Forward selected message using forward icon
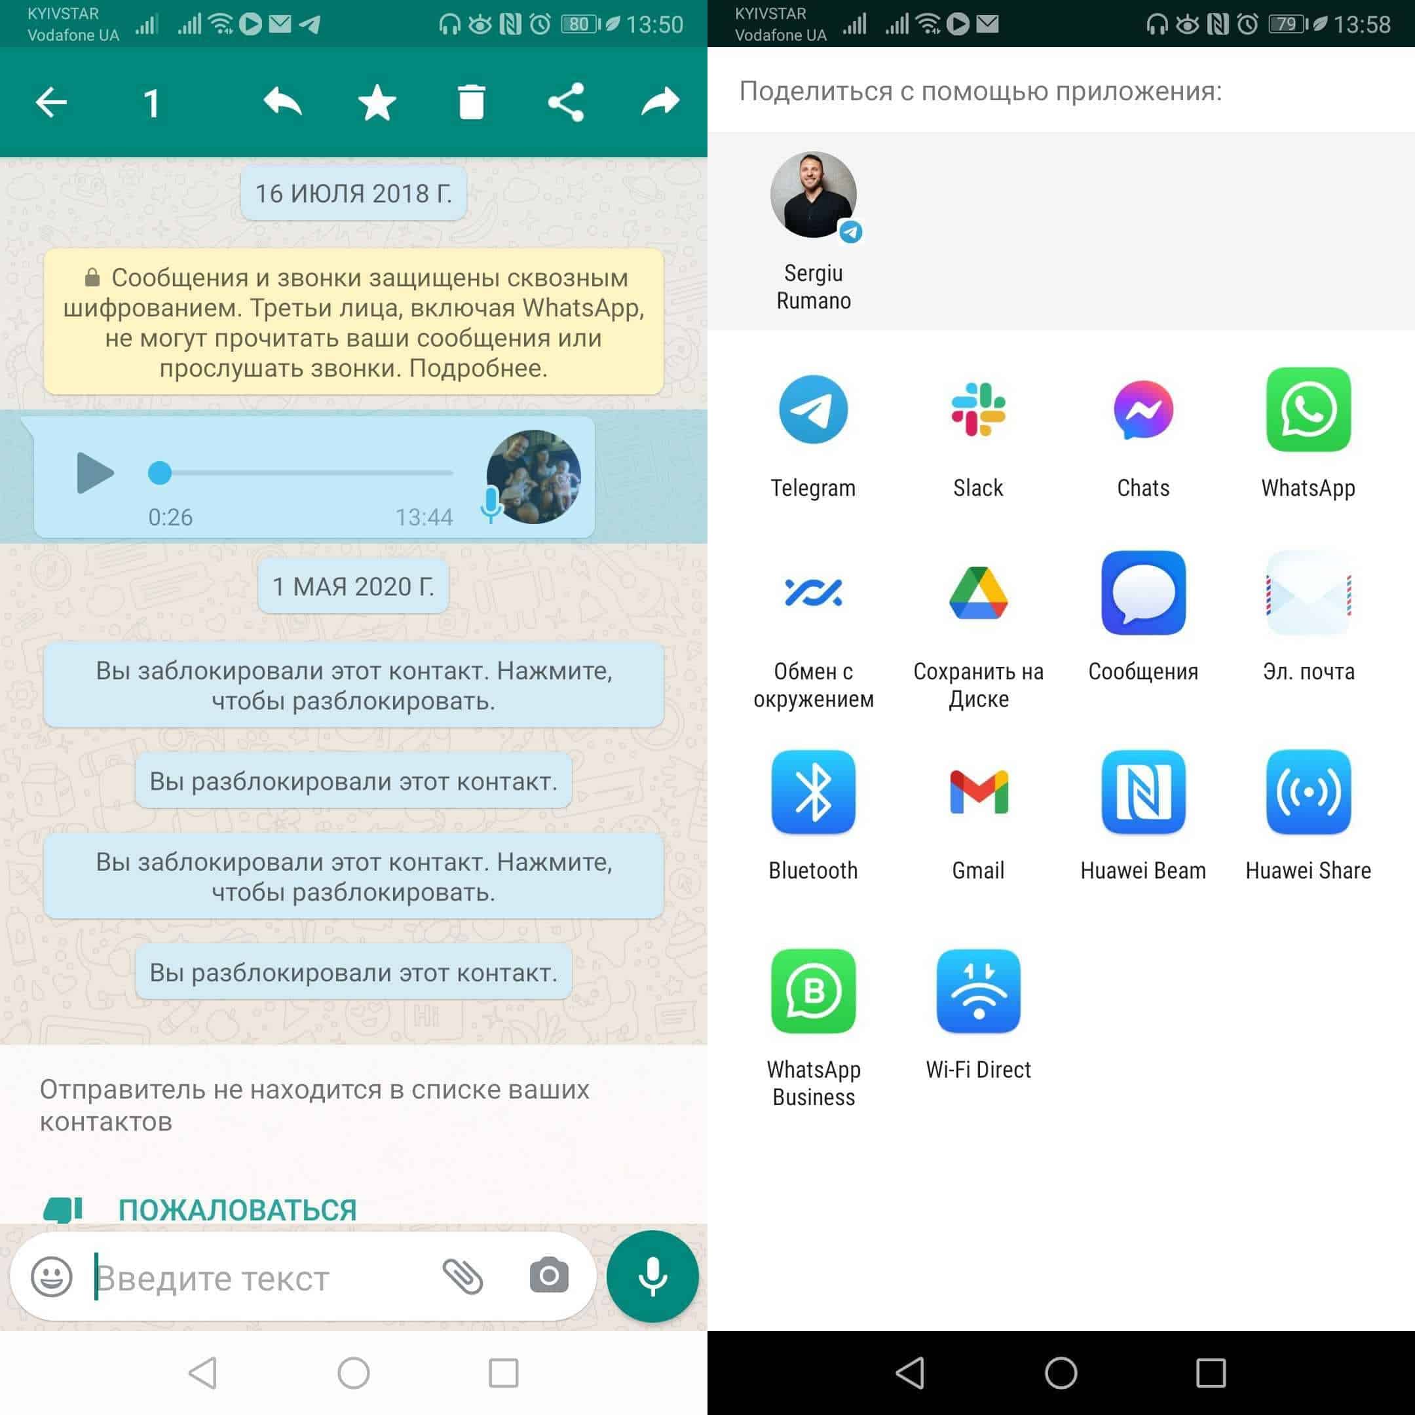The width and height of the screenshot is (1415, 1415). point(654,100)
